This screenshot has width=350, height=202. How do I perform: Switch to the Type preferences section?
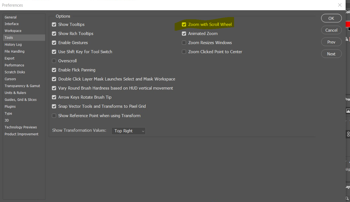pyautogui.click(x=8, y=113)
